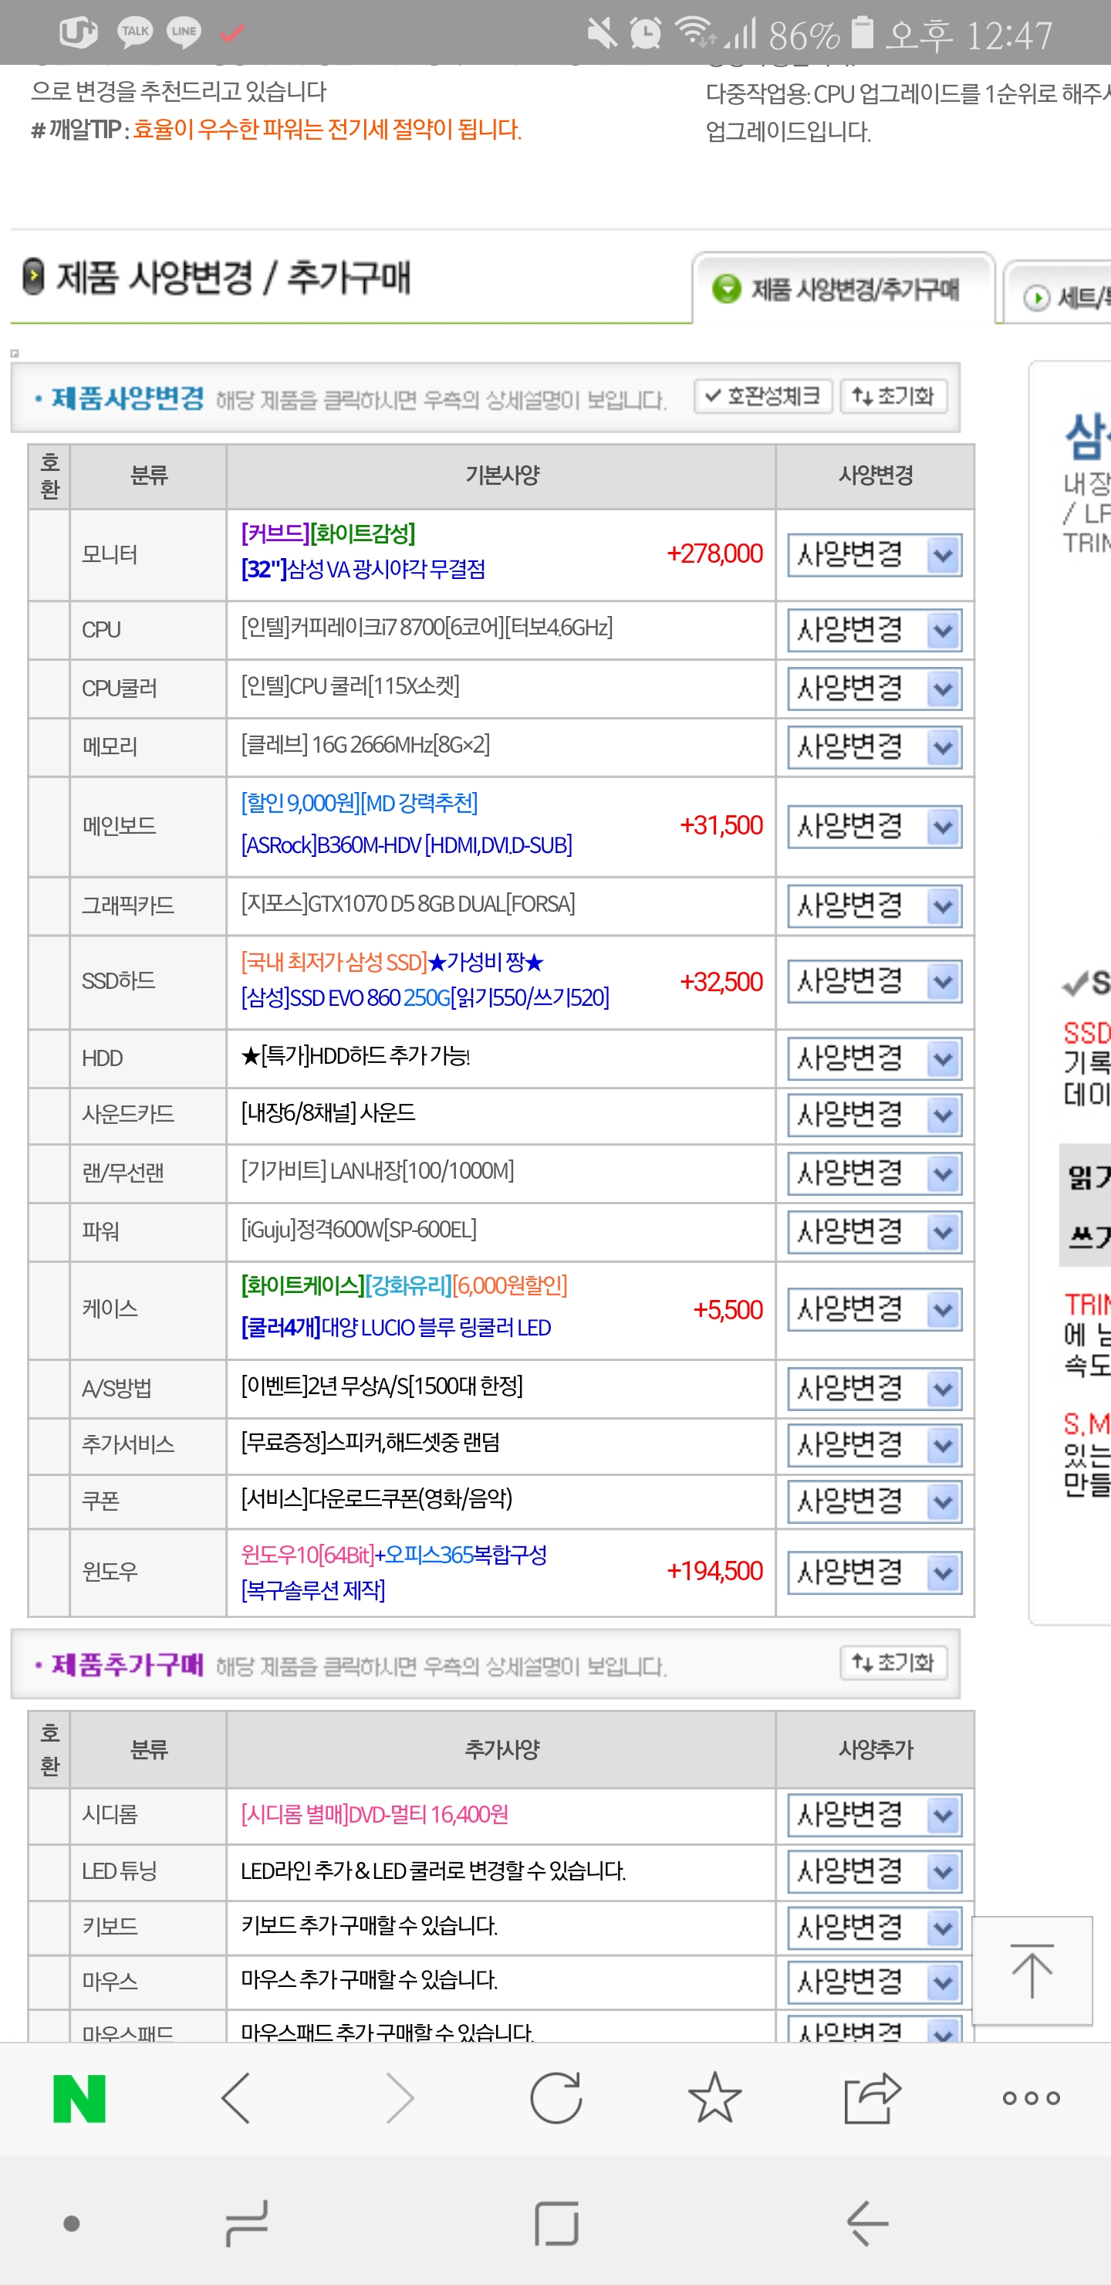The width and height of the screenshot is (1111, 2285).
Task: Tap KakaoTalk notification icon in status bar
Action: tap(135, 32)
